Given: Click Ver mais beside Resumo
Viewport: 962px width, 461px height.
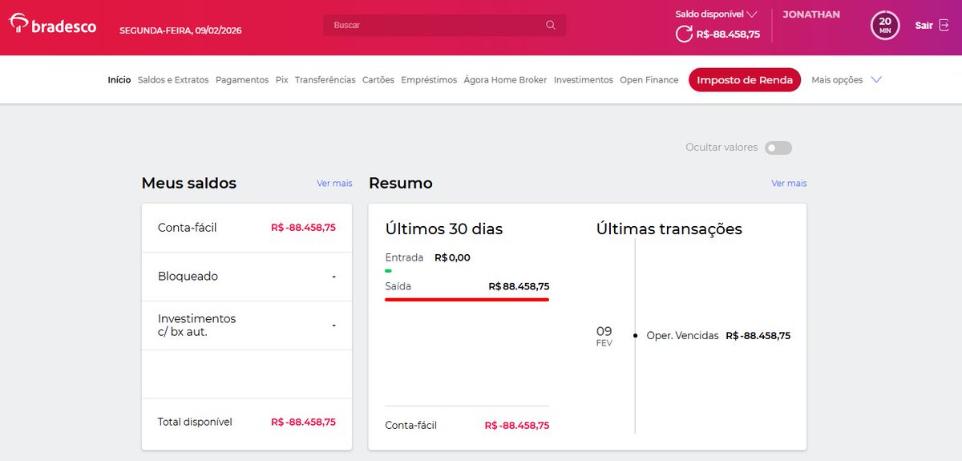Looking at the screenshot, I should (789, 184).
